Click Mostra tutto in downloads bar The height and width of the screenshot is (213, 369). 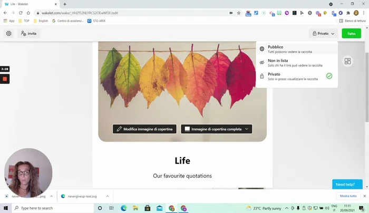(348, 196)
